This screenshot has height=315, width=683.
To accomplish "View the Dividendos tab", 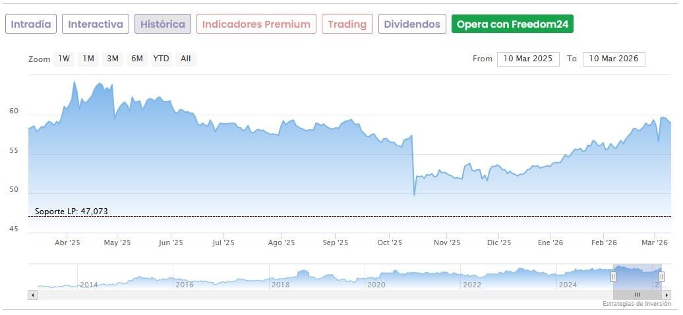I will pyautogui.click(x=412, y=24).
